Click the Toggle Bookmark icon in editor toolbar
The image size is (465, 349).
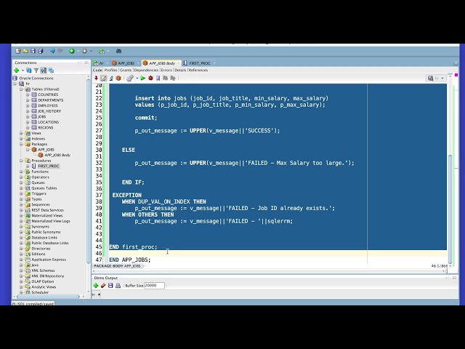(158, 78)
